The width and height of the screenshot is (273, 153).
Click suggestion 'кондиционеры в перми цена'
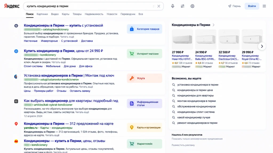195,90
